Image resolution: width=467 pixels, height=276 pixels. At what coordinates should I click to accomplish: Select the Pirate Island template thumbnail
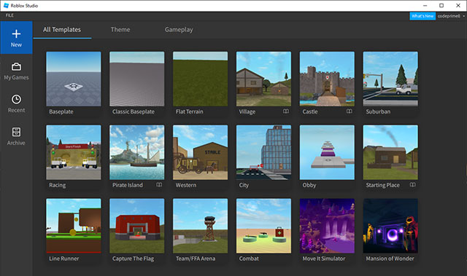click(136, 152)
